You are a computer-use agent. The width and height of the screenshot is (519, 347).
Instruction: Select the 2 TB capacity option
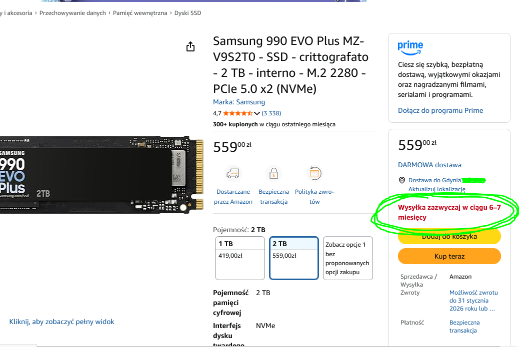click(x=294, y=258)
